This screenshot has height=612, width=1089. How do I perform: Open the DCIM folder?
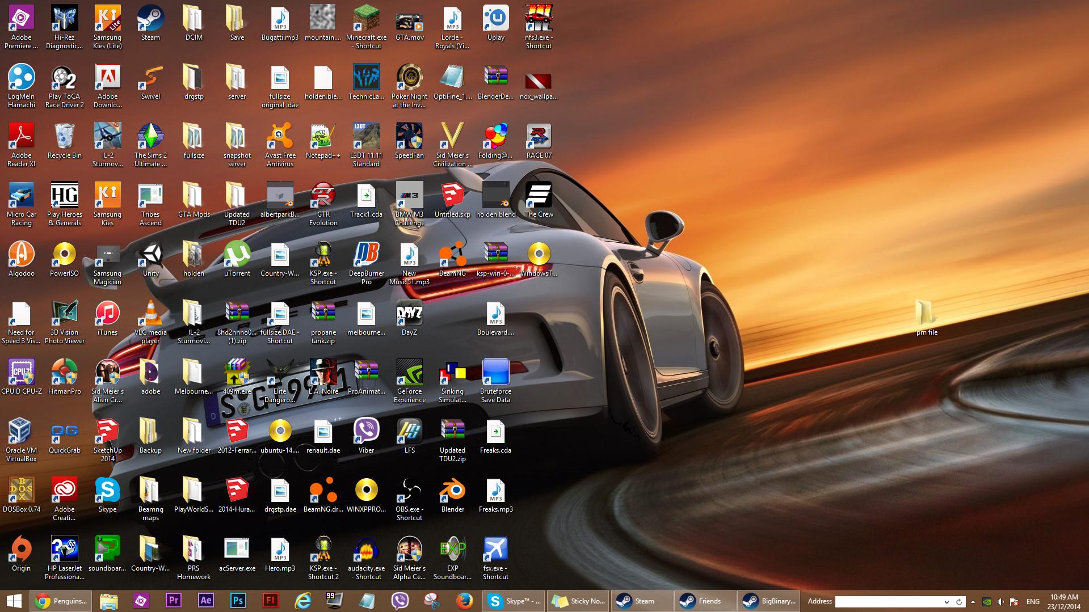tap(194, 24)
